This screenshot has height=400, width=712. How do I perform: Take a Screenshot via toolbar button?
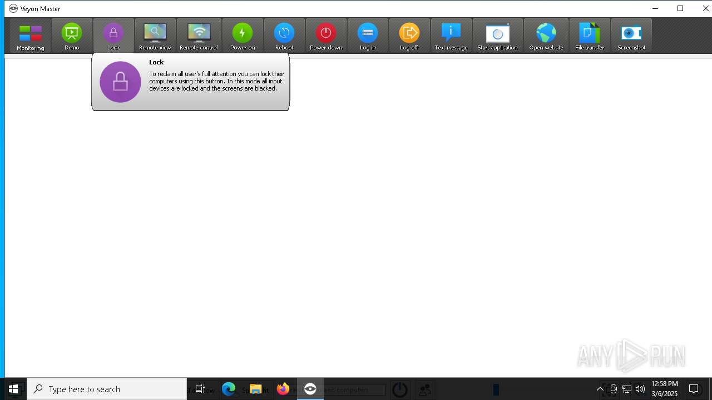[x=631, y=36]
